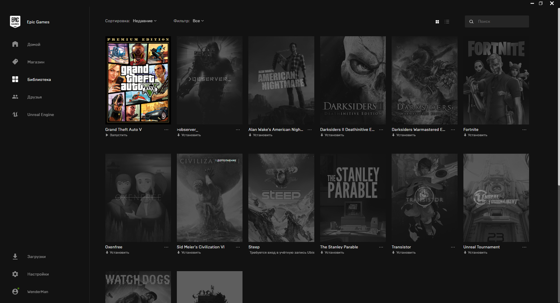Select Библиотека in the sidebar
The height and width of the screenshot is (303, 560).
pos(39,80)
